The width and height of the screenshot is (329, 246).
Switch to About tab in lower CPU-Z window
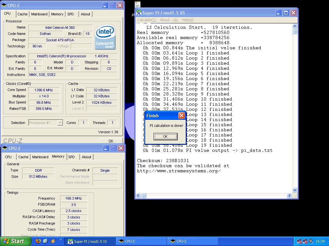86,157
